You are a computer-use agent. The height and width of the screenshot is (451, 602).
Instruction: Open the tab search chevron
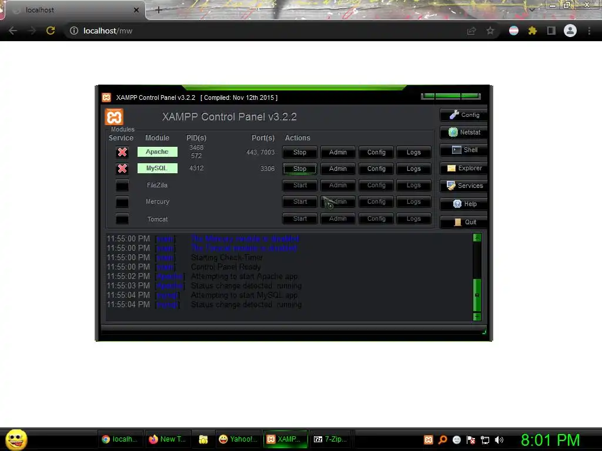click(532, 9)
